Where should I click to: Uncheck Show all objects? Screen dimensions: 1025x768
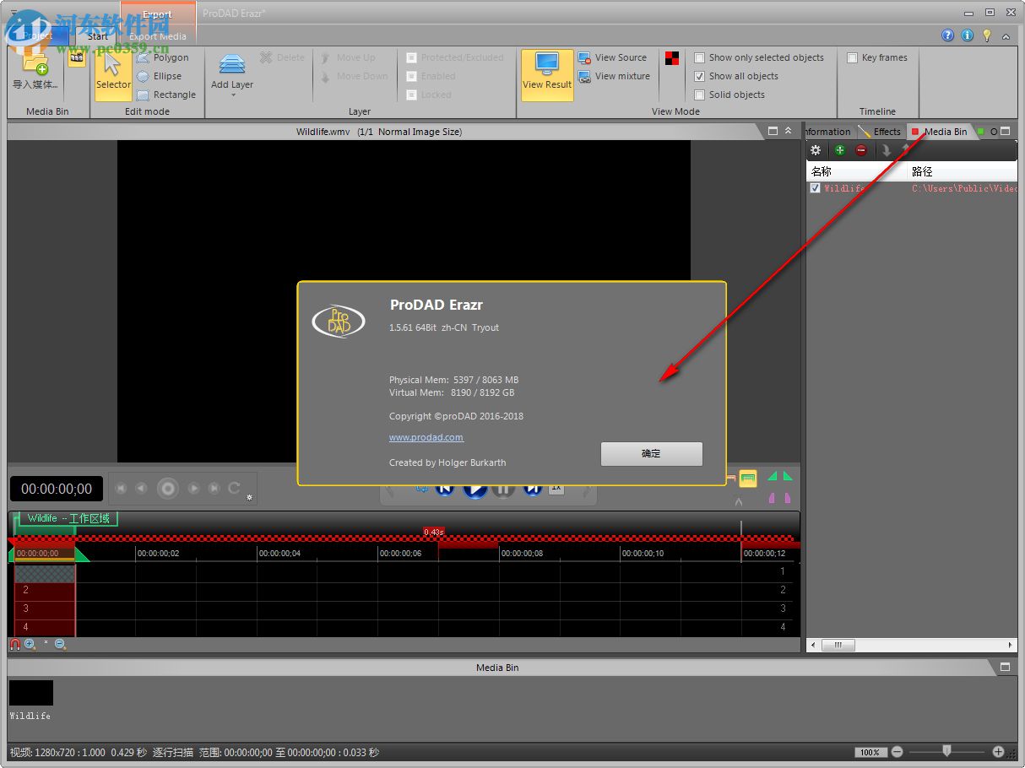point(699,76)
